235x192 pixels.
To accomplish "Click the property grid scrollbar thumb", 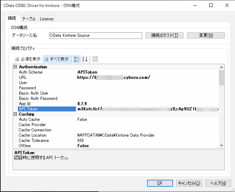I will tap(221, 78).
